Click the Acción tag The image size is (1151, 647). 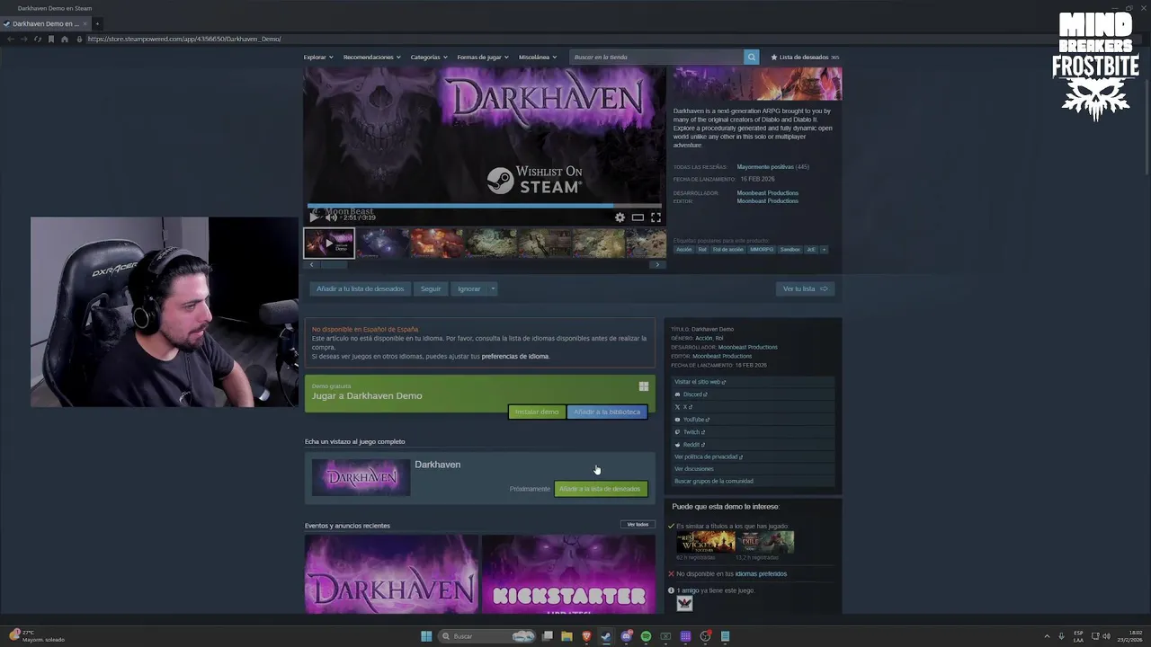tap(684, 249)
